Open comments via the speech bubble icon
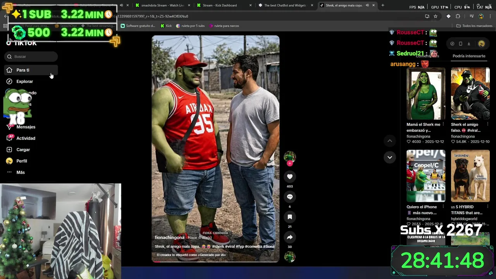The image size is (496, 279). pyautogui.click(x=289, y=197)
